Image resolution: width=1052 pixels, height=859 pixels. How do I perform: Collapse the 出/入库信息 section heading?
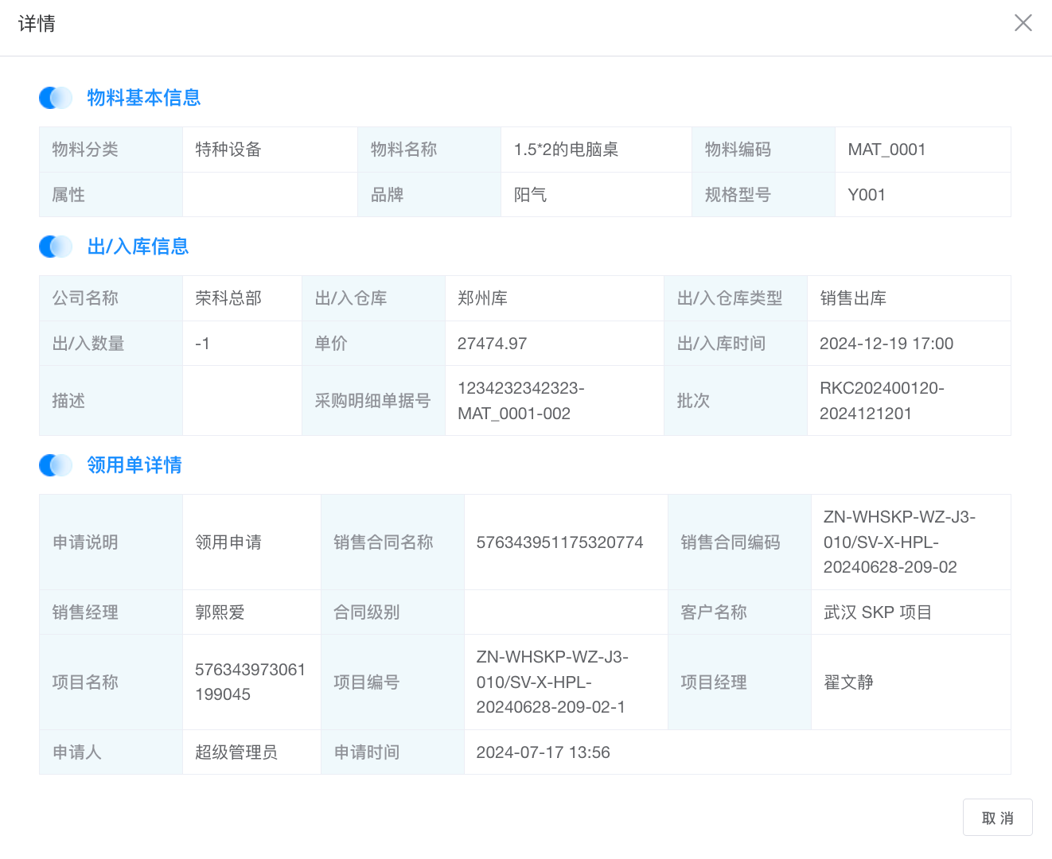(138, 247)
